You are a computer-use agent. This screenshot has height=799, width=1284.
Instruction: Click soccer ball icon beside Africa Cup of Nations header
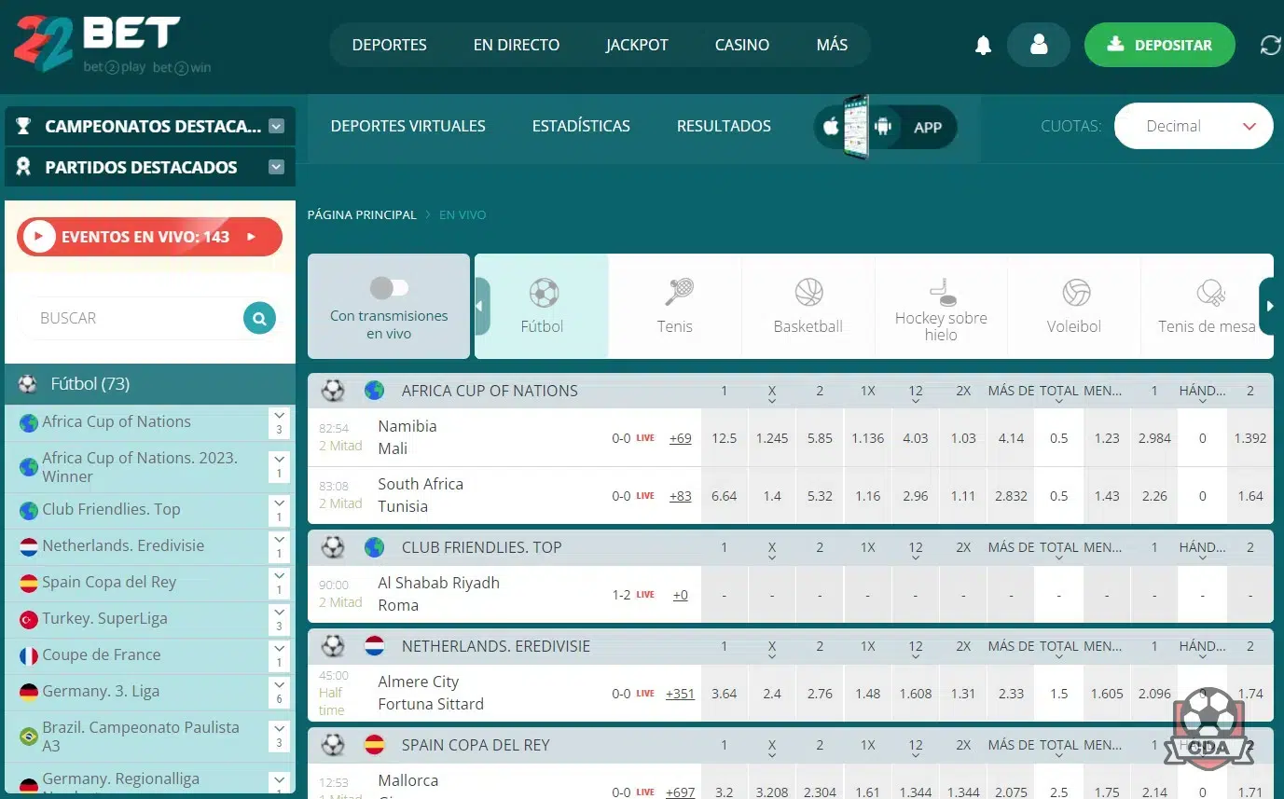[x=333, y=391]
